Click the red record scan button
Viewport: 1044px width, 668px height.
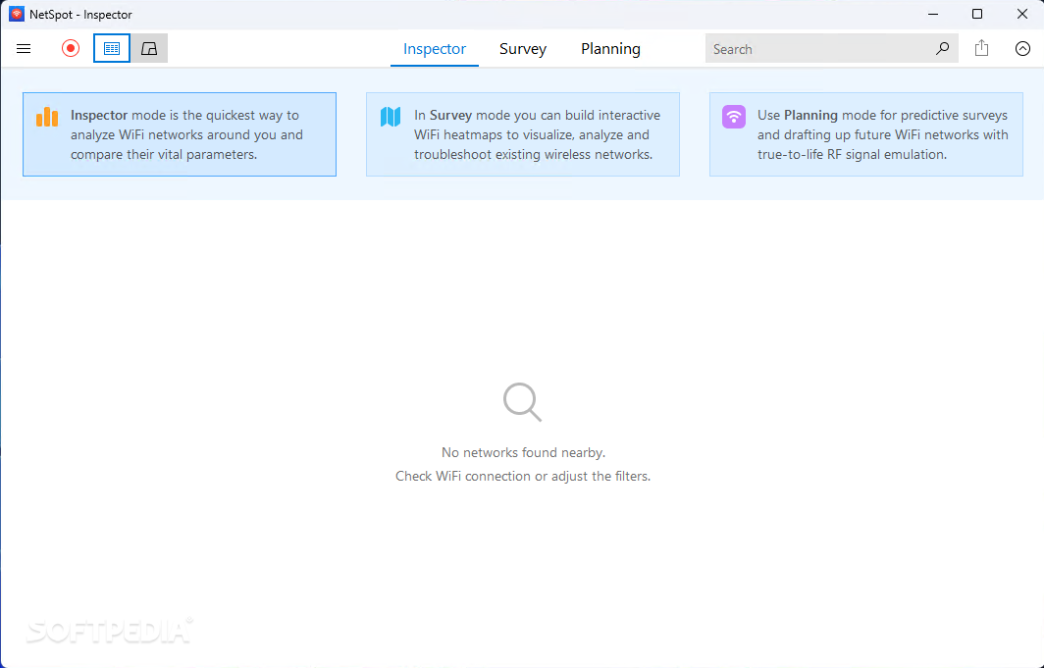pyautogui.click(x=70, y=49)
